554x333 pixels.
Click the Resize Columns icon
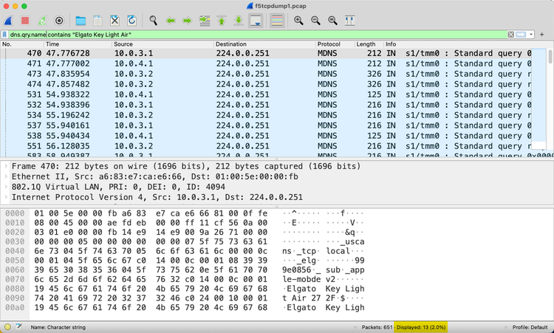coord(349,20)
